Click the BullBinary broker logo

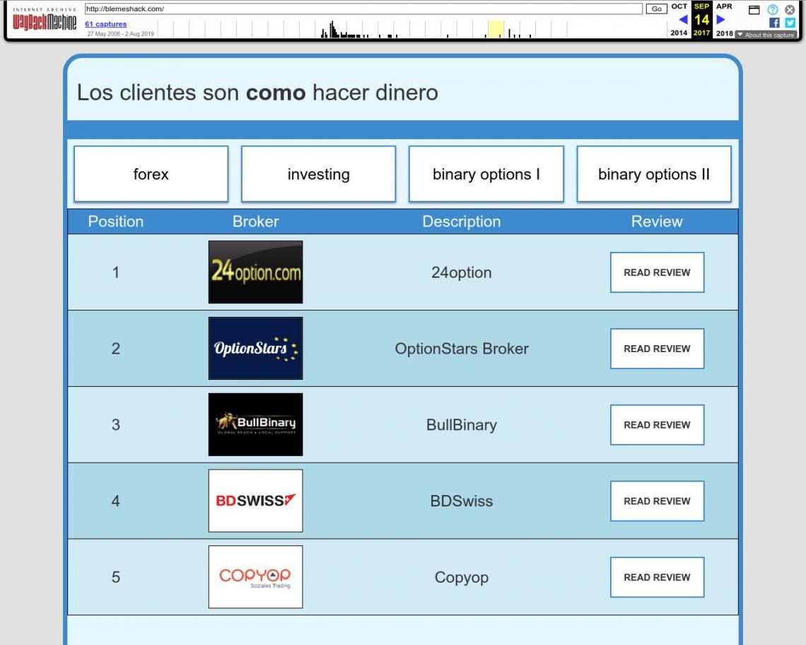tap(255, 424)
